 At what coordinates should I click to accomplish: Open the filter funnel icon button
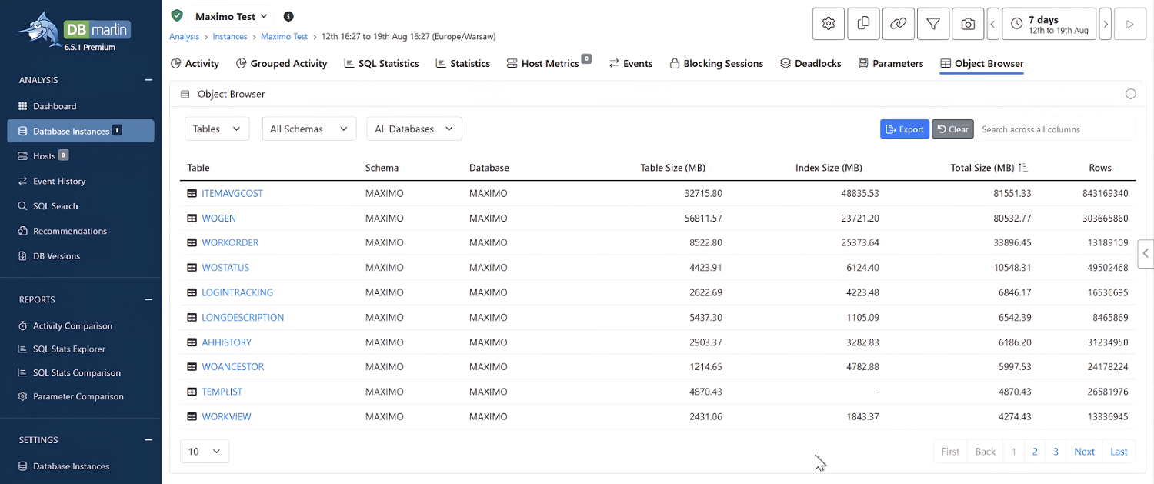[933, 24]
